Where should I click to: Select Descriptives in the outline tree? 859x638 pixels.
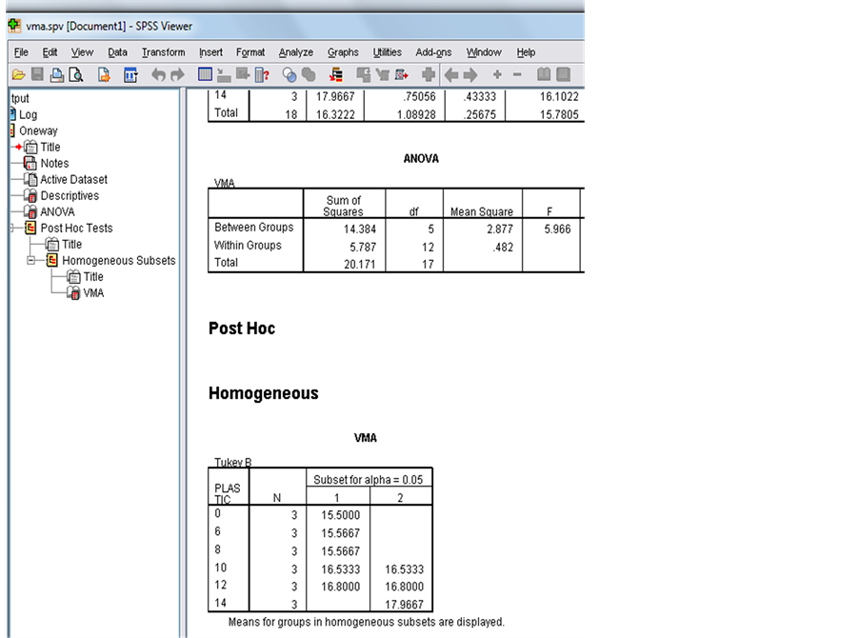(x=69, y=196)
